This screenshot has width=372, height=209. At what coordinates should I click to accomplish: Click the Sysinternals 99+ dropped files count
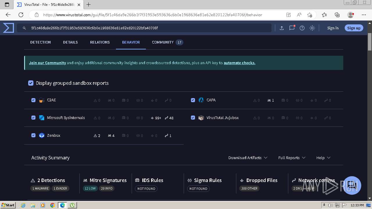point(158,118)
